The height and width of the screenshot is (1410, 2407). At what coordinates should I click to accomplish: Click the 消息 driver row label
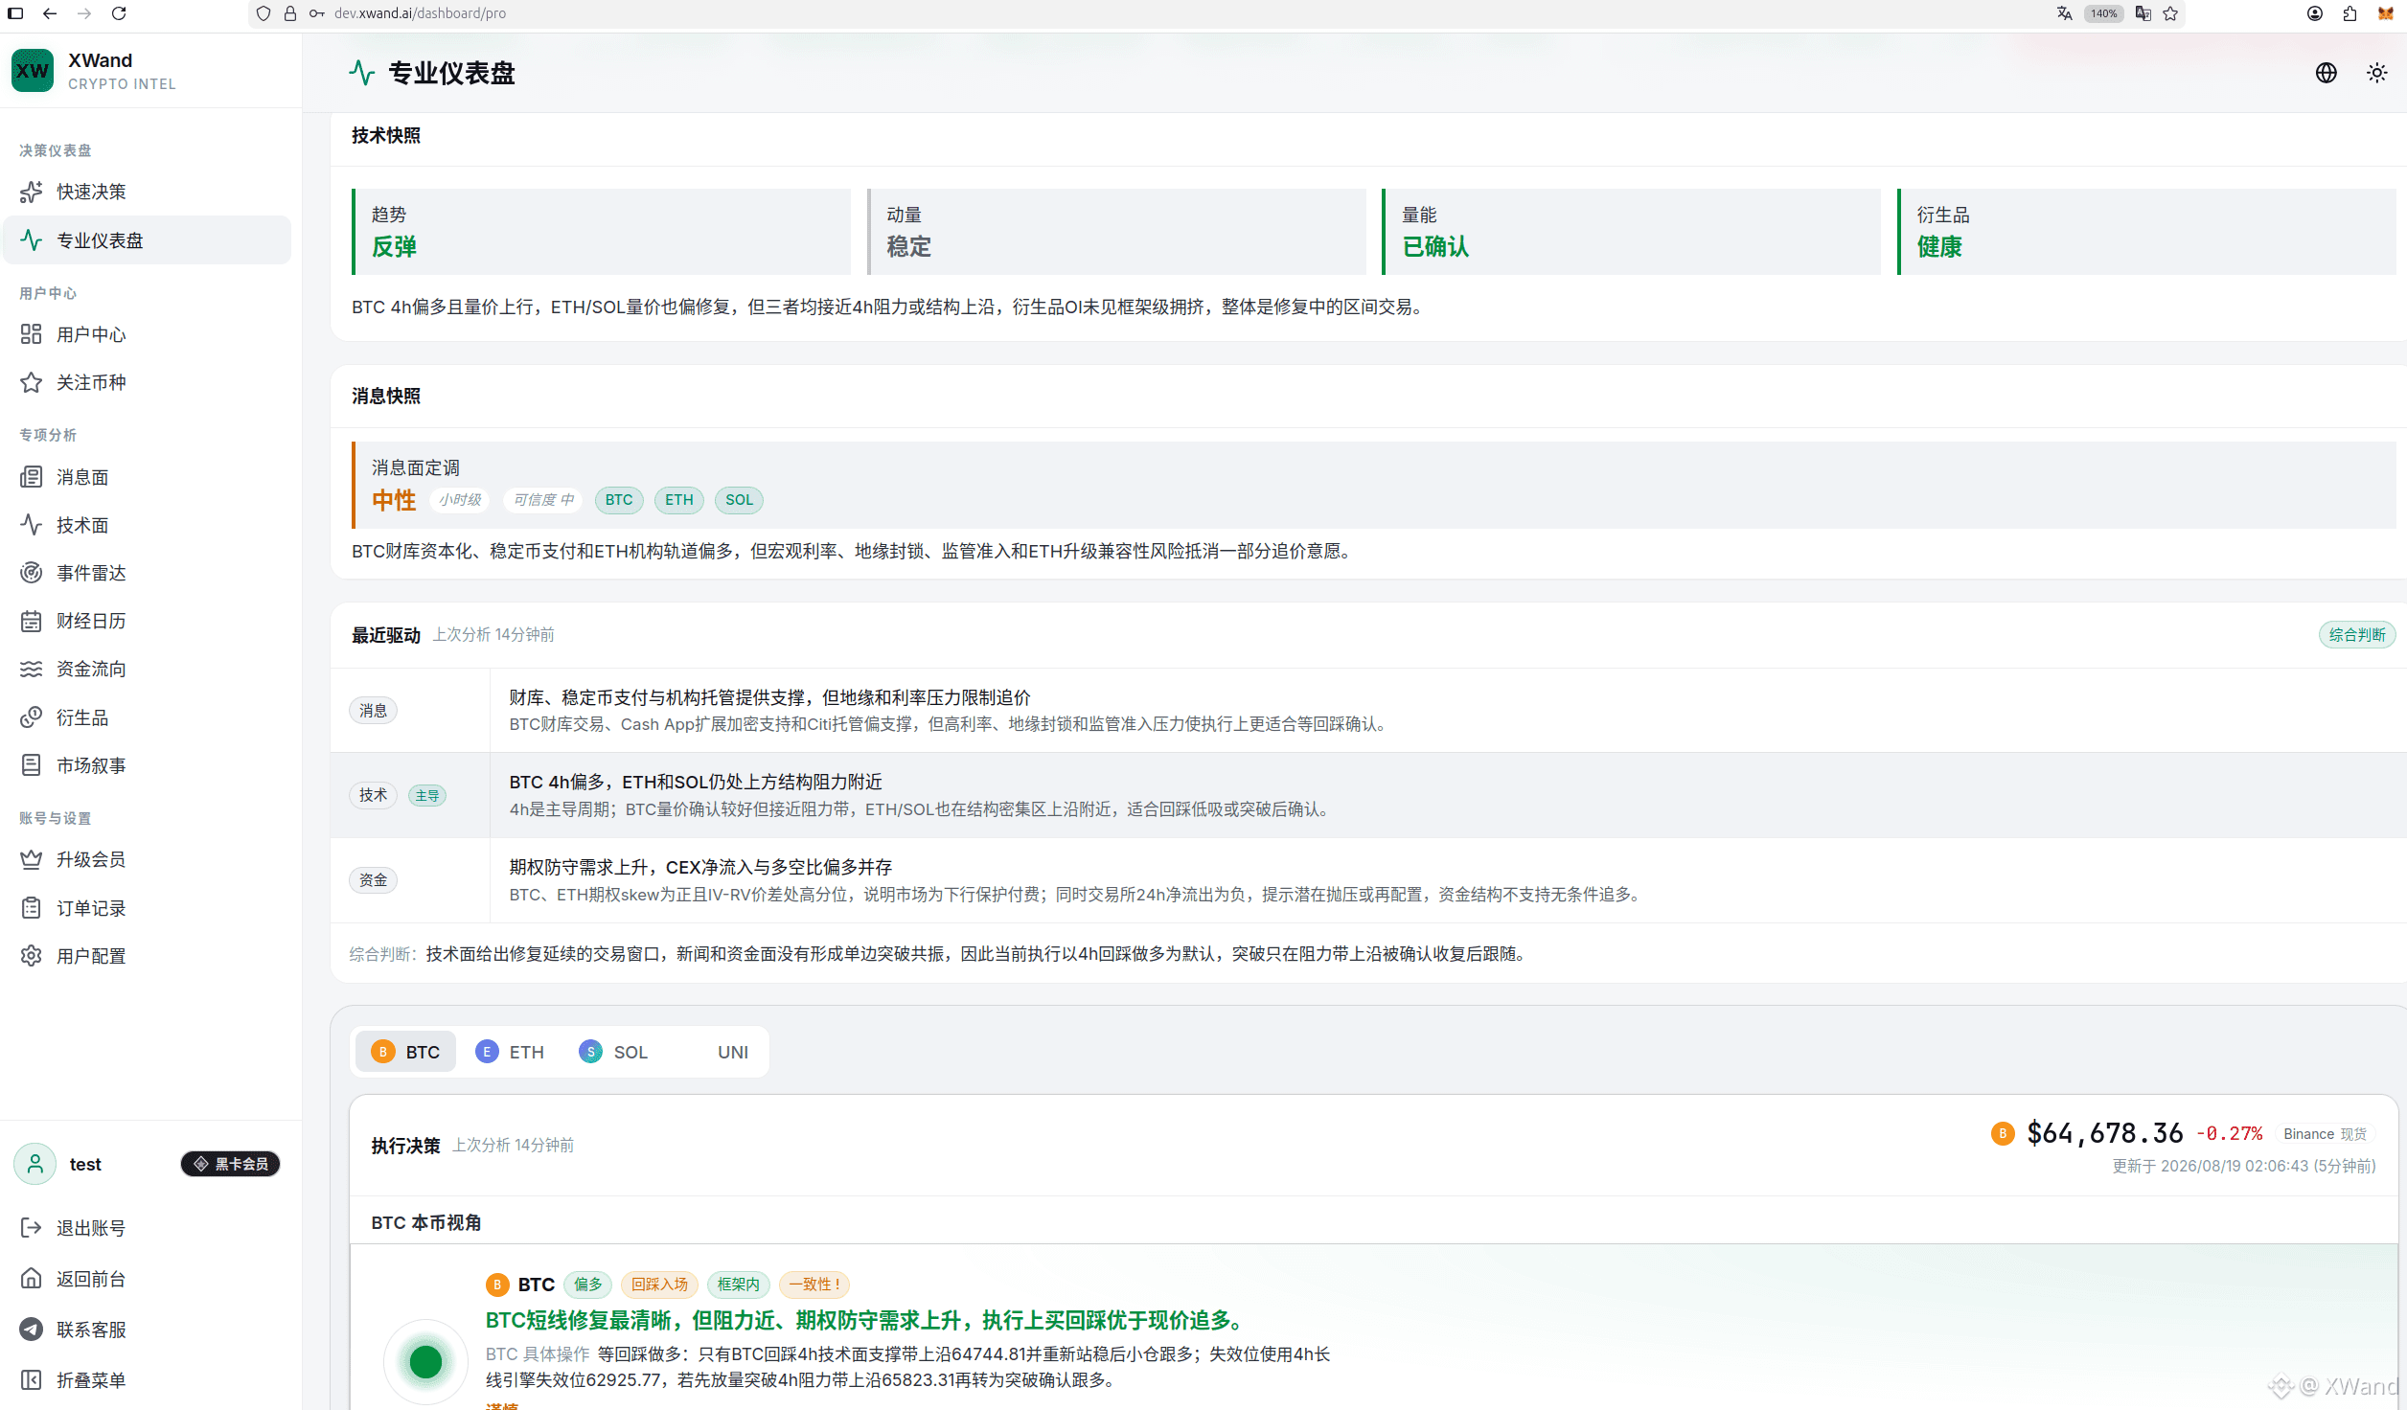pos(373,711)
